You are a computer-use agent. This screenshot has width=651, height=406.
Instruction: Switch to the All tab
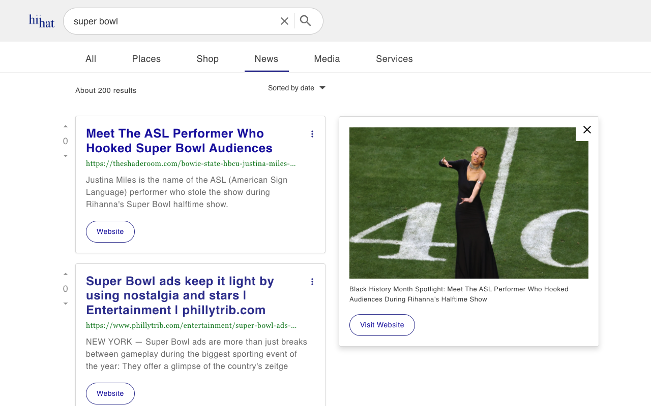click(91, 59)
